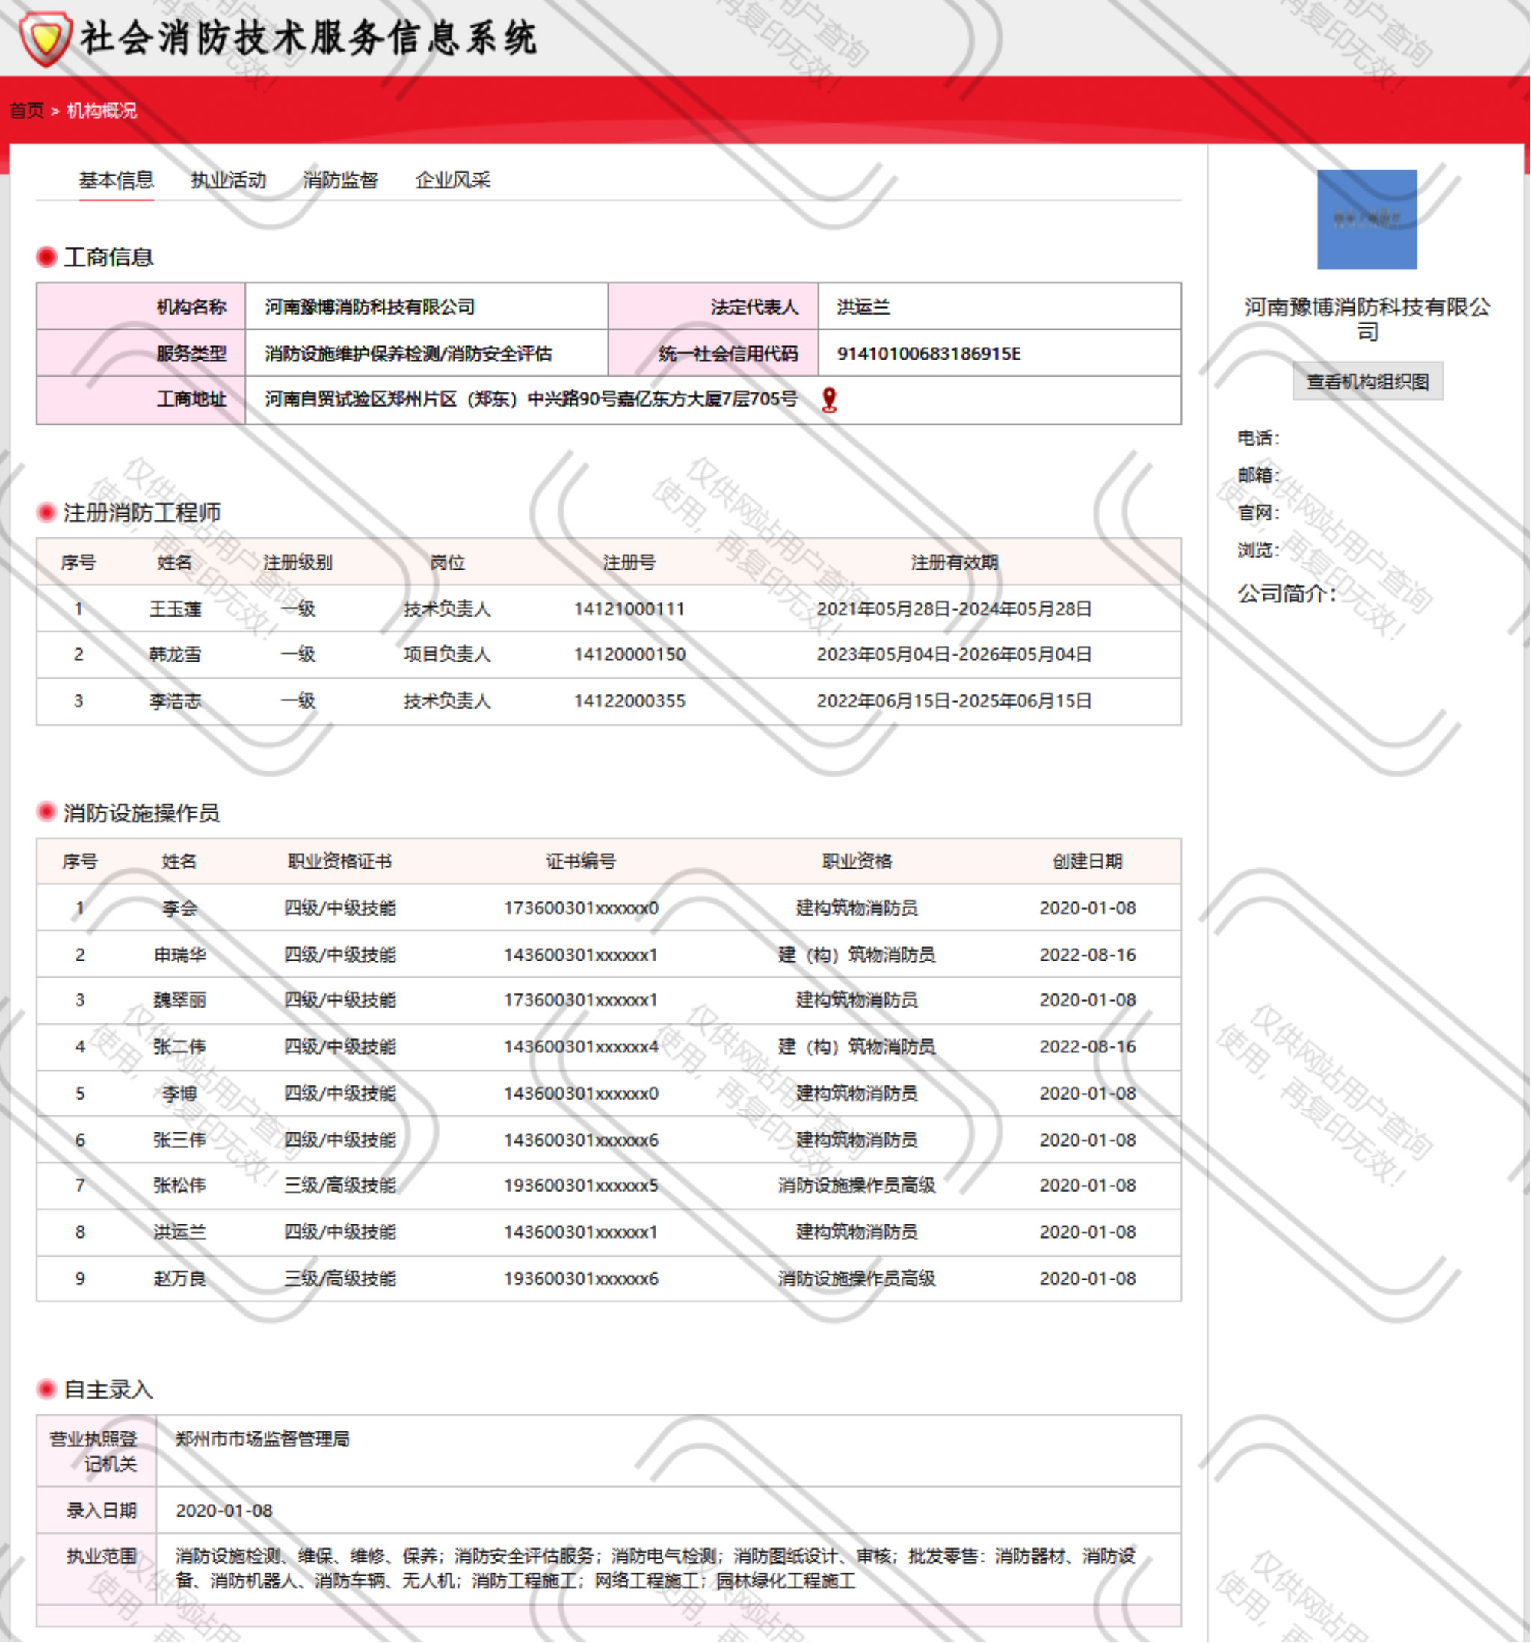The image size is (1531, 1643).
Task: Select the 基本信息 tab
Action: 117,180
